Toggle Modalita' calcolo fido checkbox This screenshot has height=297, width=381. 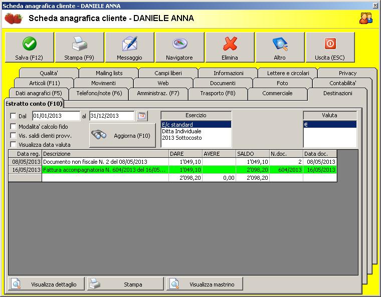(x=14, y=126)
